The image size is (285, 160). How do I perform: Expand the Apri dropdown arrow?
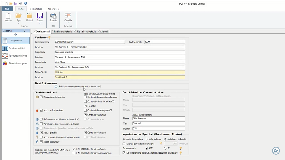[x=18, y=23]
